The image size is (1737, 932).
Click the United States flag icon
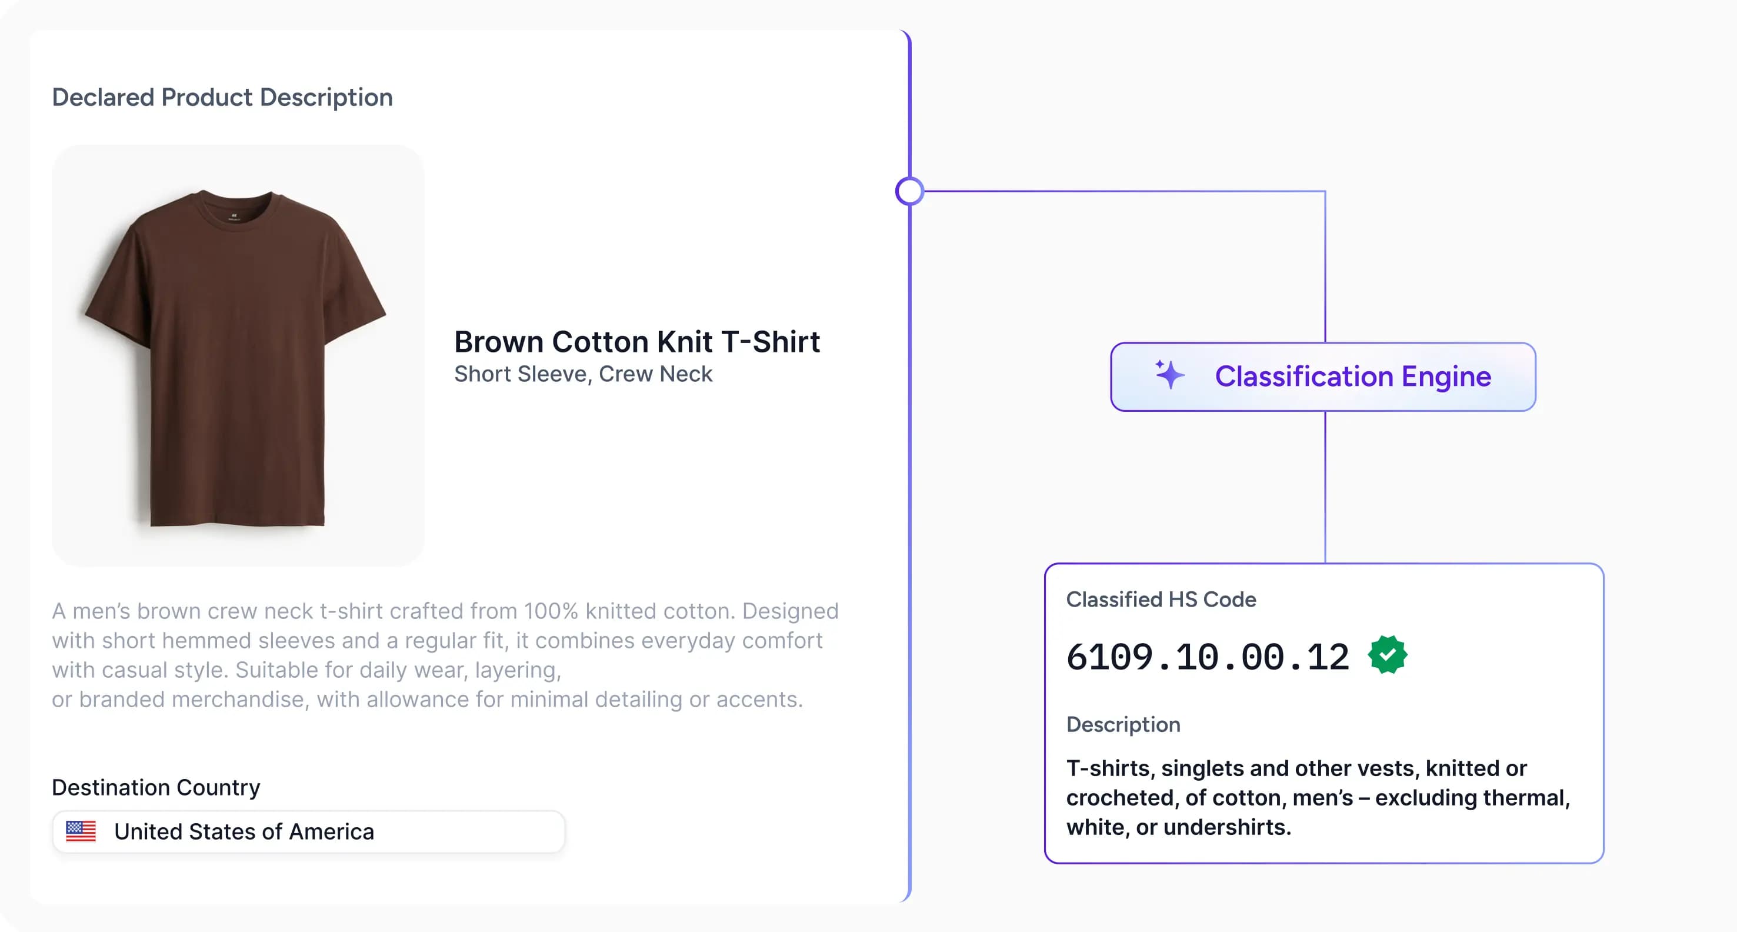click(81, 831)
